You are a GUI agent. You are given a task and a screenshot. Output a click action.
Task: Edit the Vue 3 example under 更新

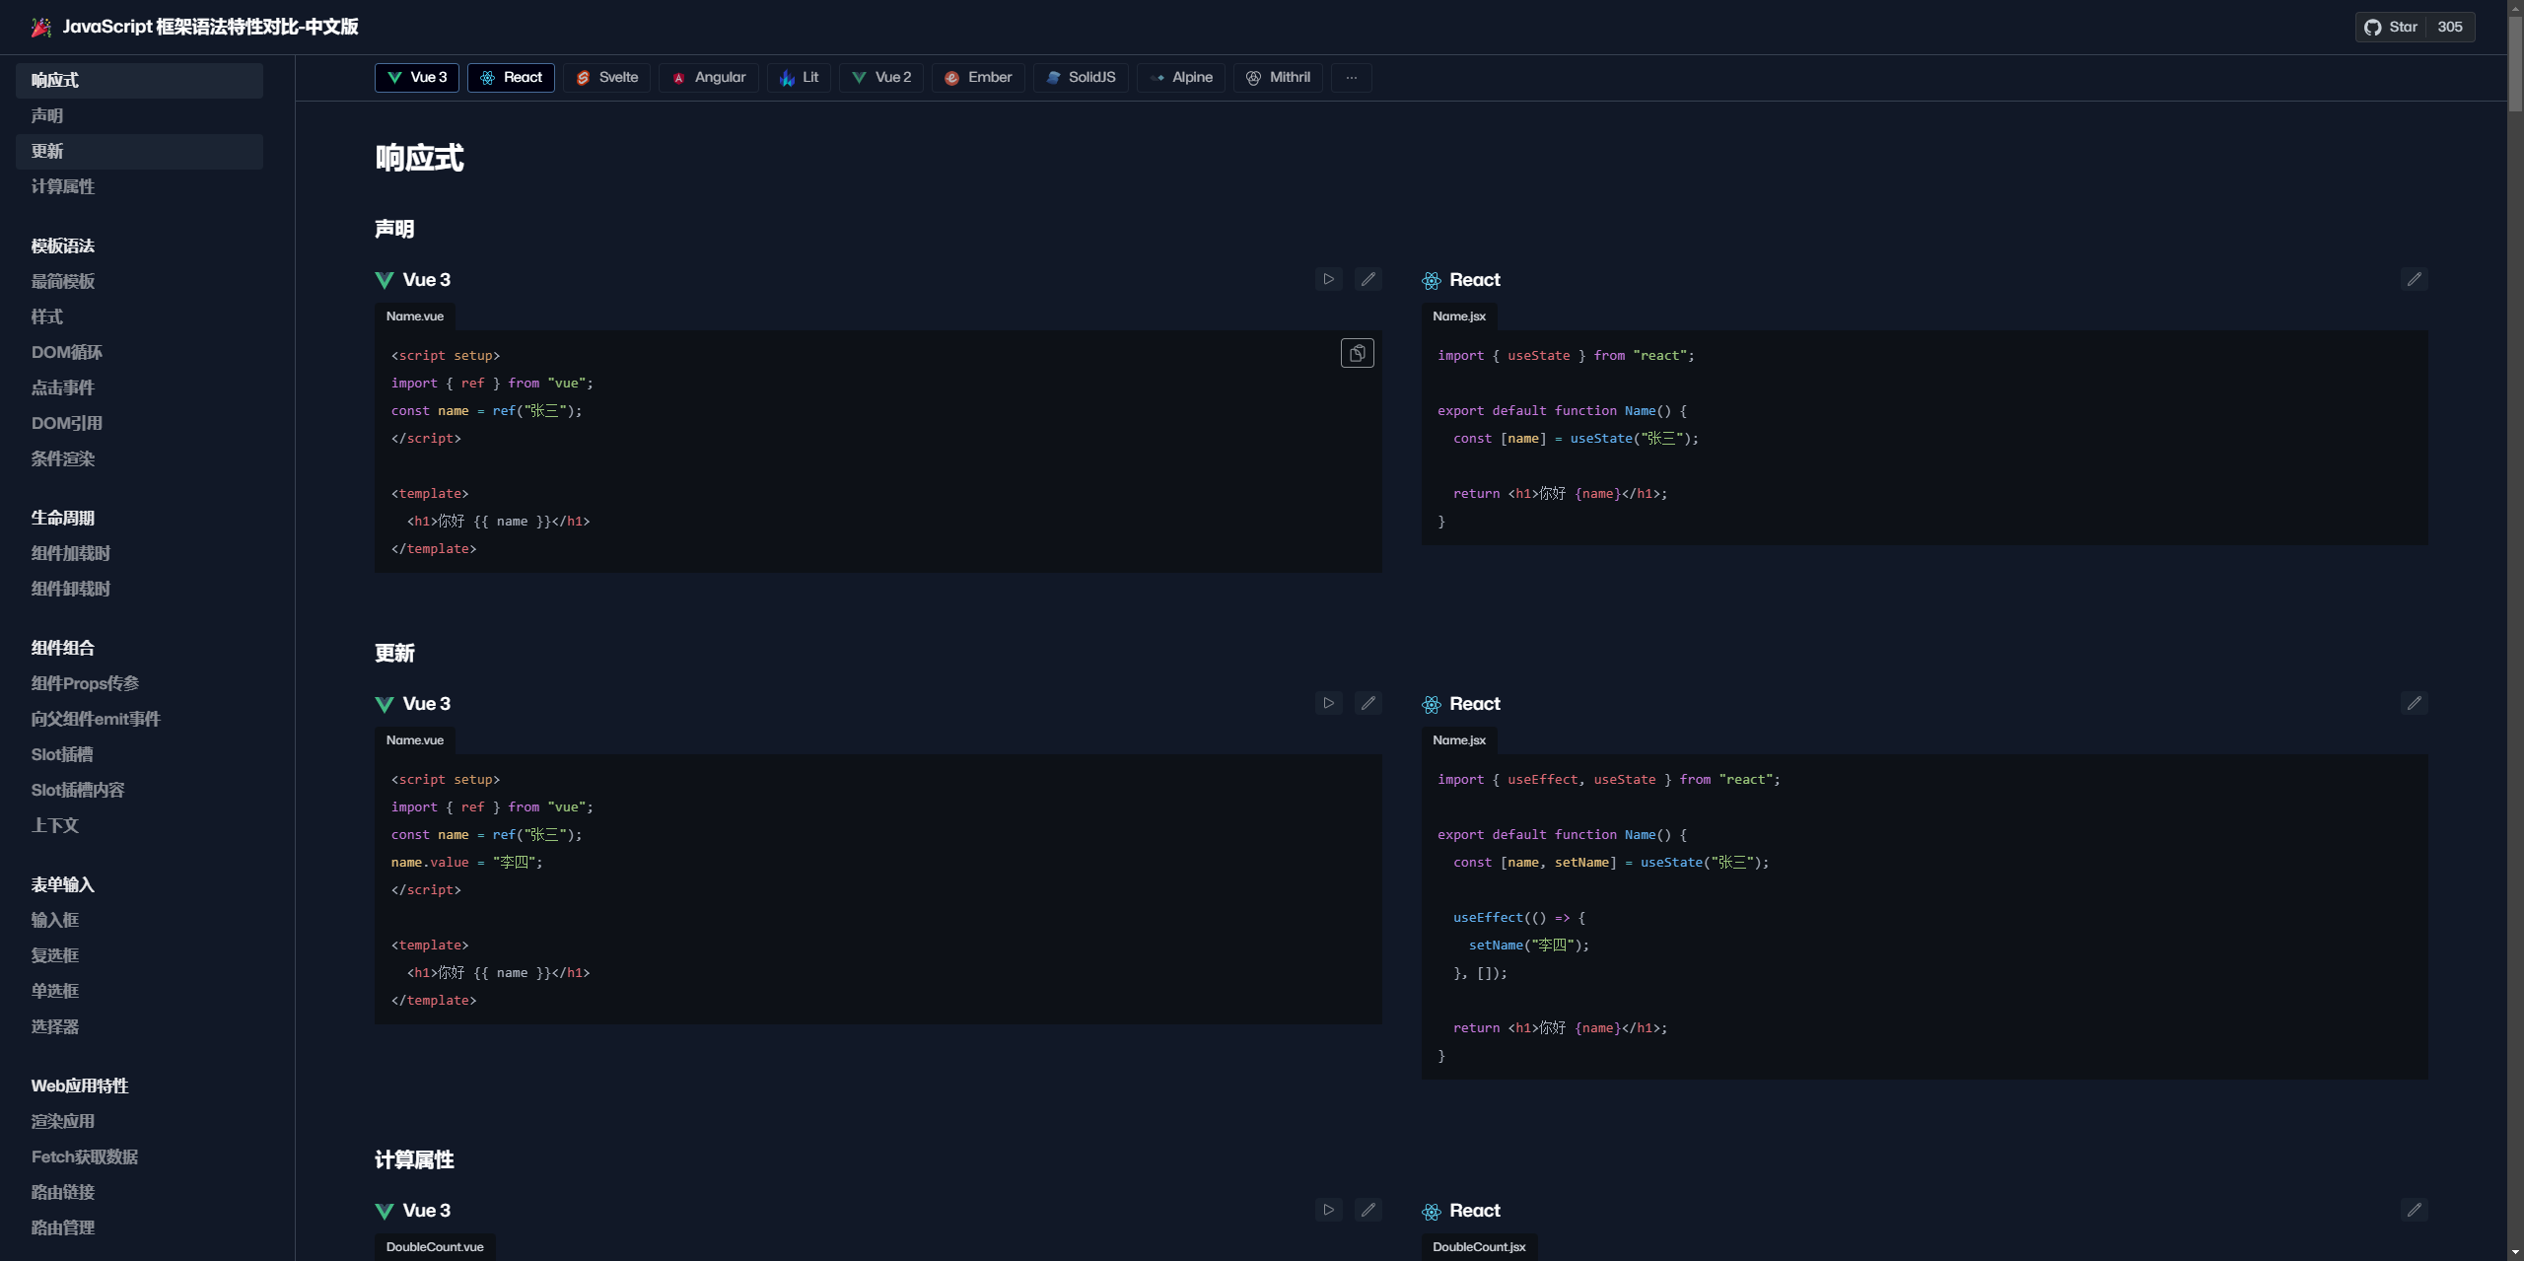pyautogui.click(x=1367, y=703)
